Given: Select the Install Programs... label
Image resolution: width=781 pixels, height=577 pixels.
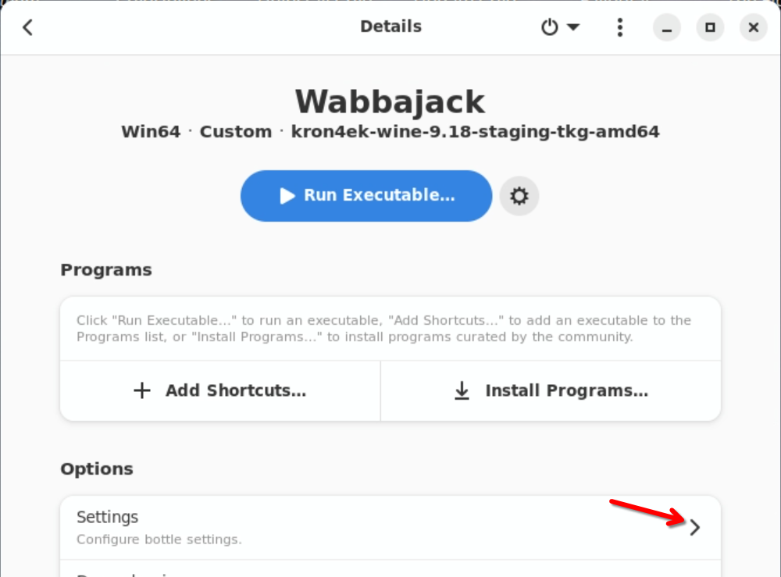Looking at the screenshot, I should (x=566, y=391).
